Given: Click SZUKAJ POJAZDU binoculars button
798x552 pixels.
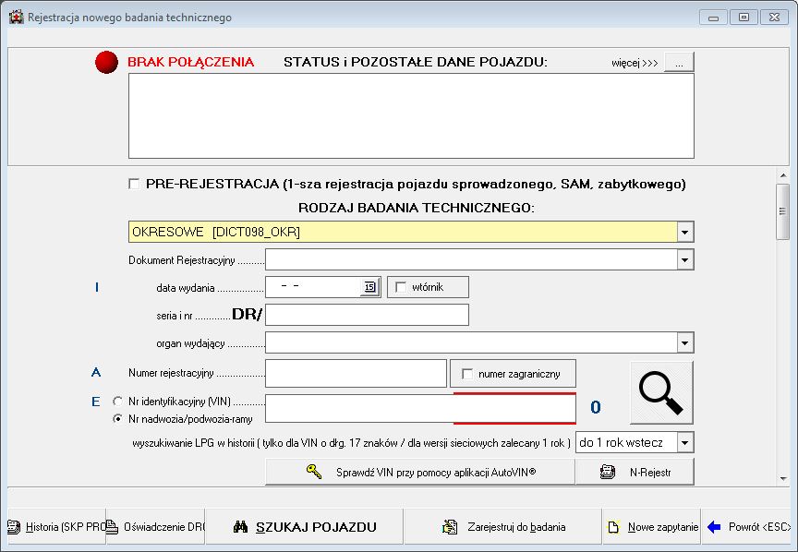Looking at the screenshot, I should click(x=304, y=527).
